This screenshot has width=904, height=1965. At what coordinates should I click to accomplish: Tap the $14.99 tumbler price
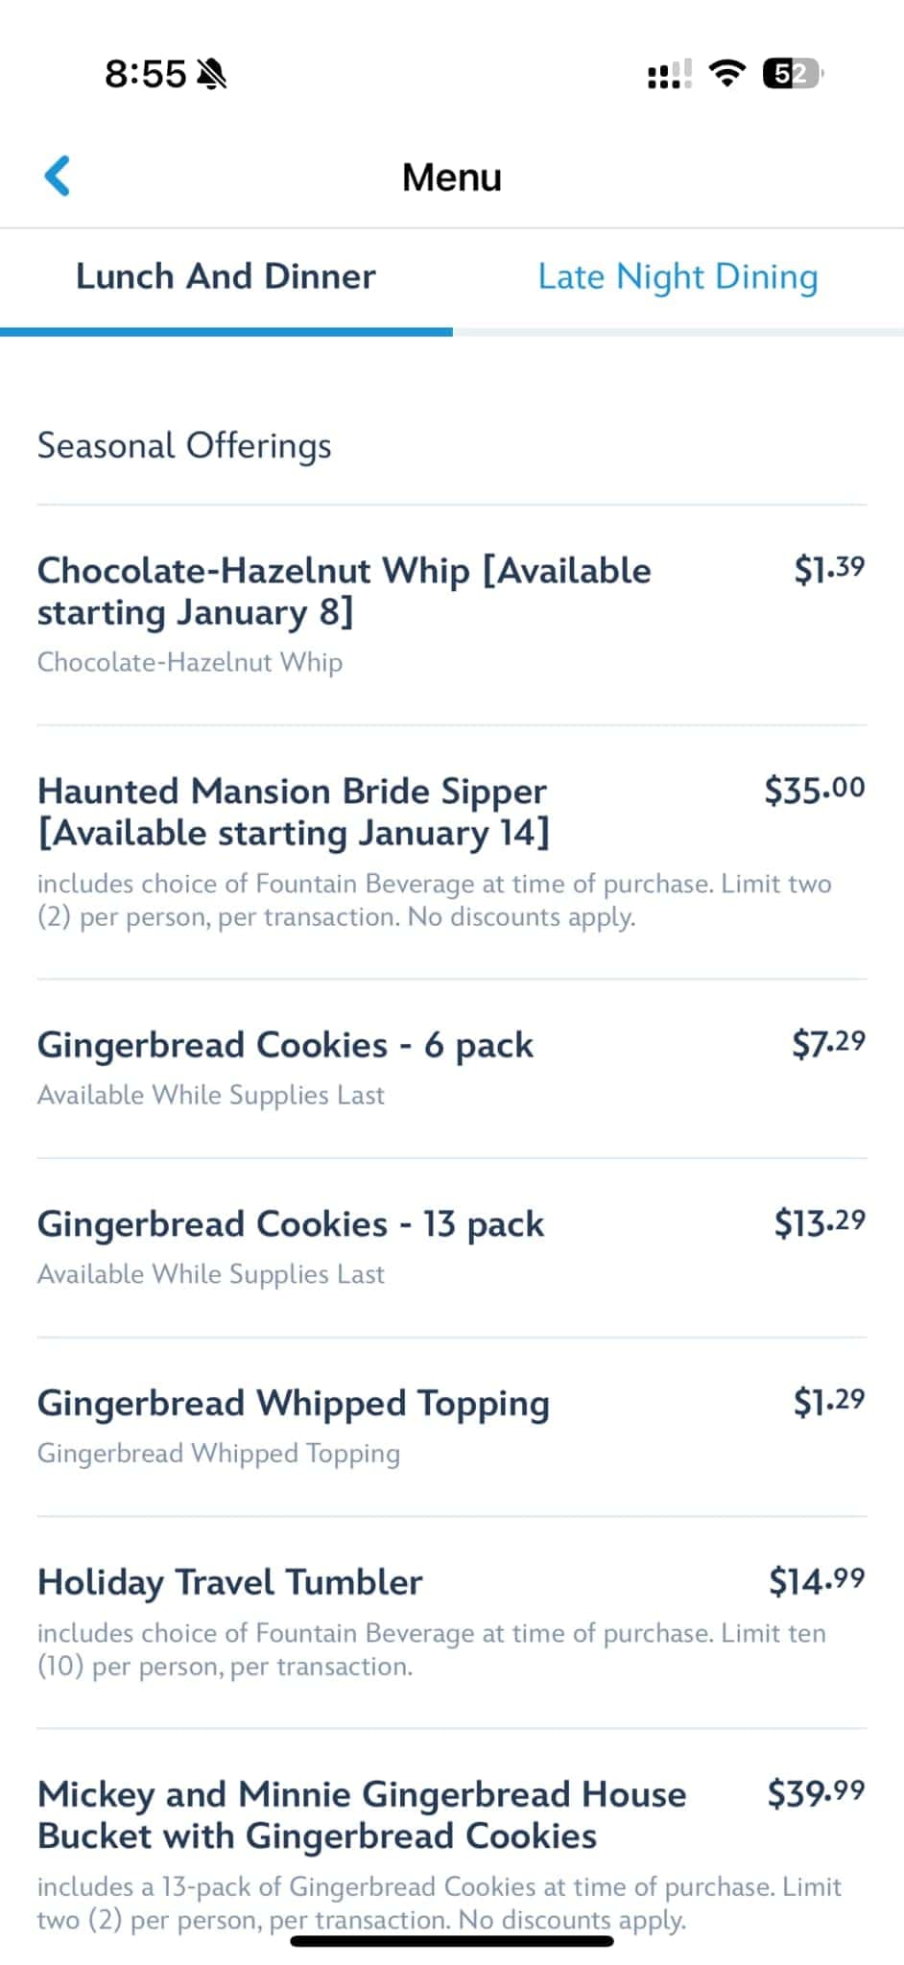pyautogui.click(x=816, y=1580)
